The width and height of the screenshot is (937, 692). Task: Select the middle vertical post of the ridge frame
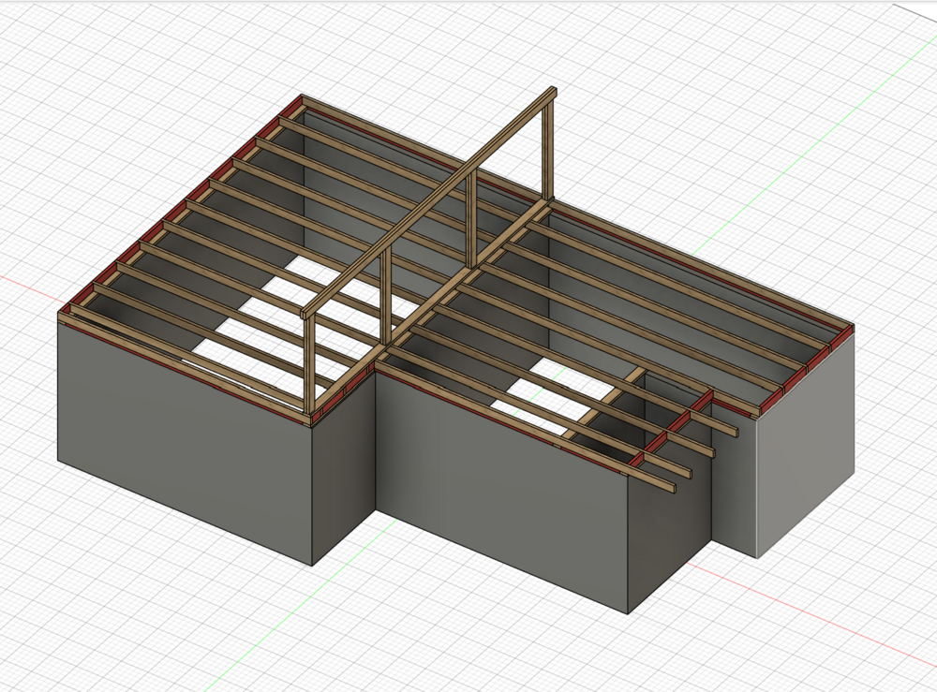pyautogui.click(x=470, y=215)
